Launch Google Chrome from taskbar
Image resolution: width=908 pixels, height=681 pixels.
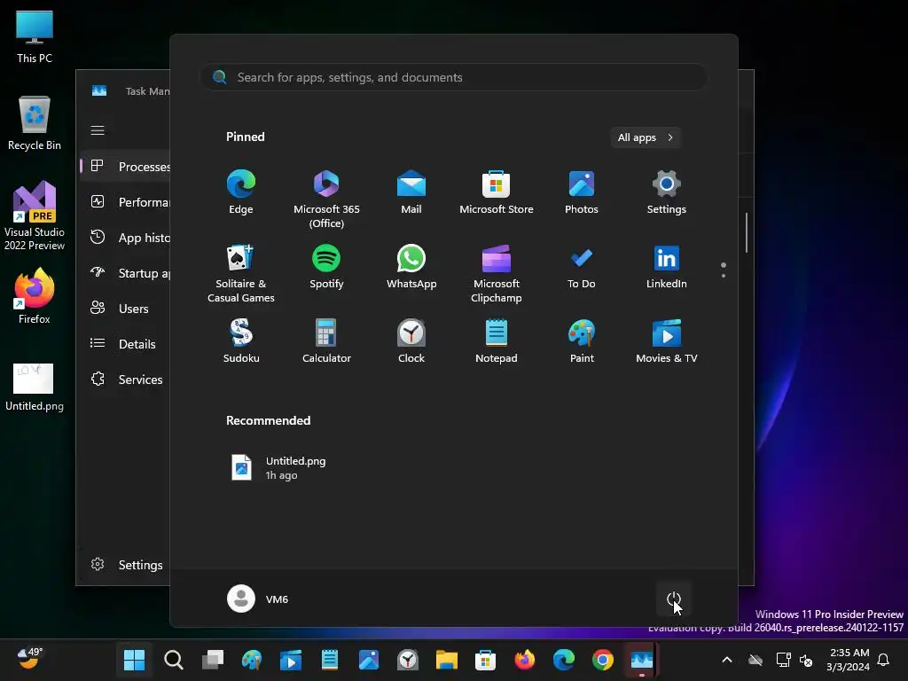pyautogui.click(x=603, y=660)
